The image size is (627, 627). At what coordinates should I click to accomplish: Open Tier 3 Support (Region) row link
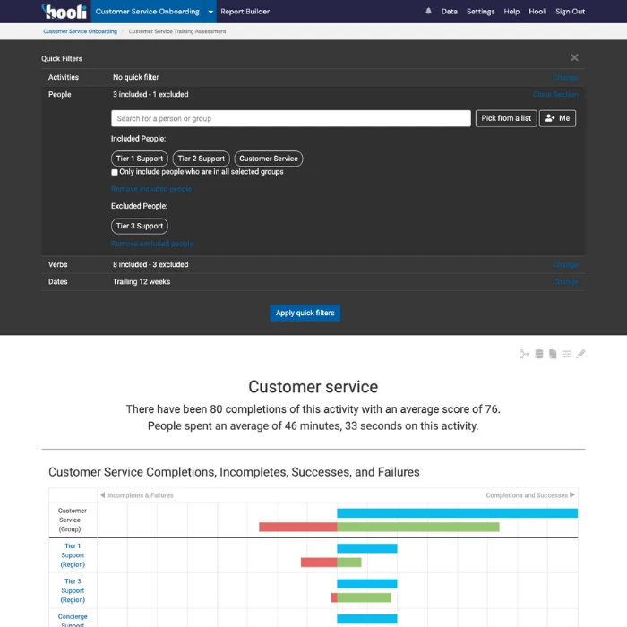pyautogui.click(x=73, y=590)
